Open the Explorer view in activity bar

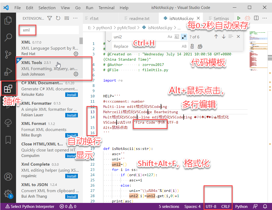[x=8, y=20]
